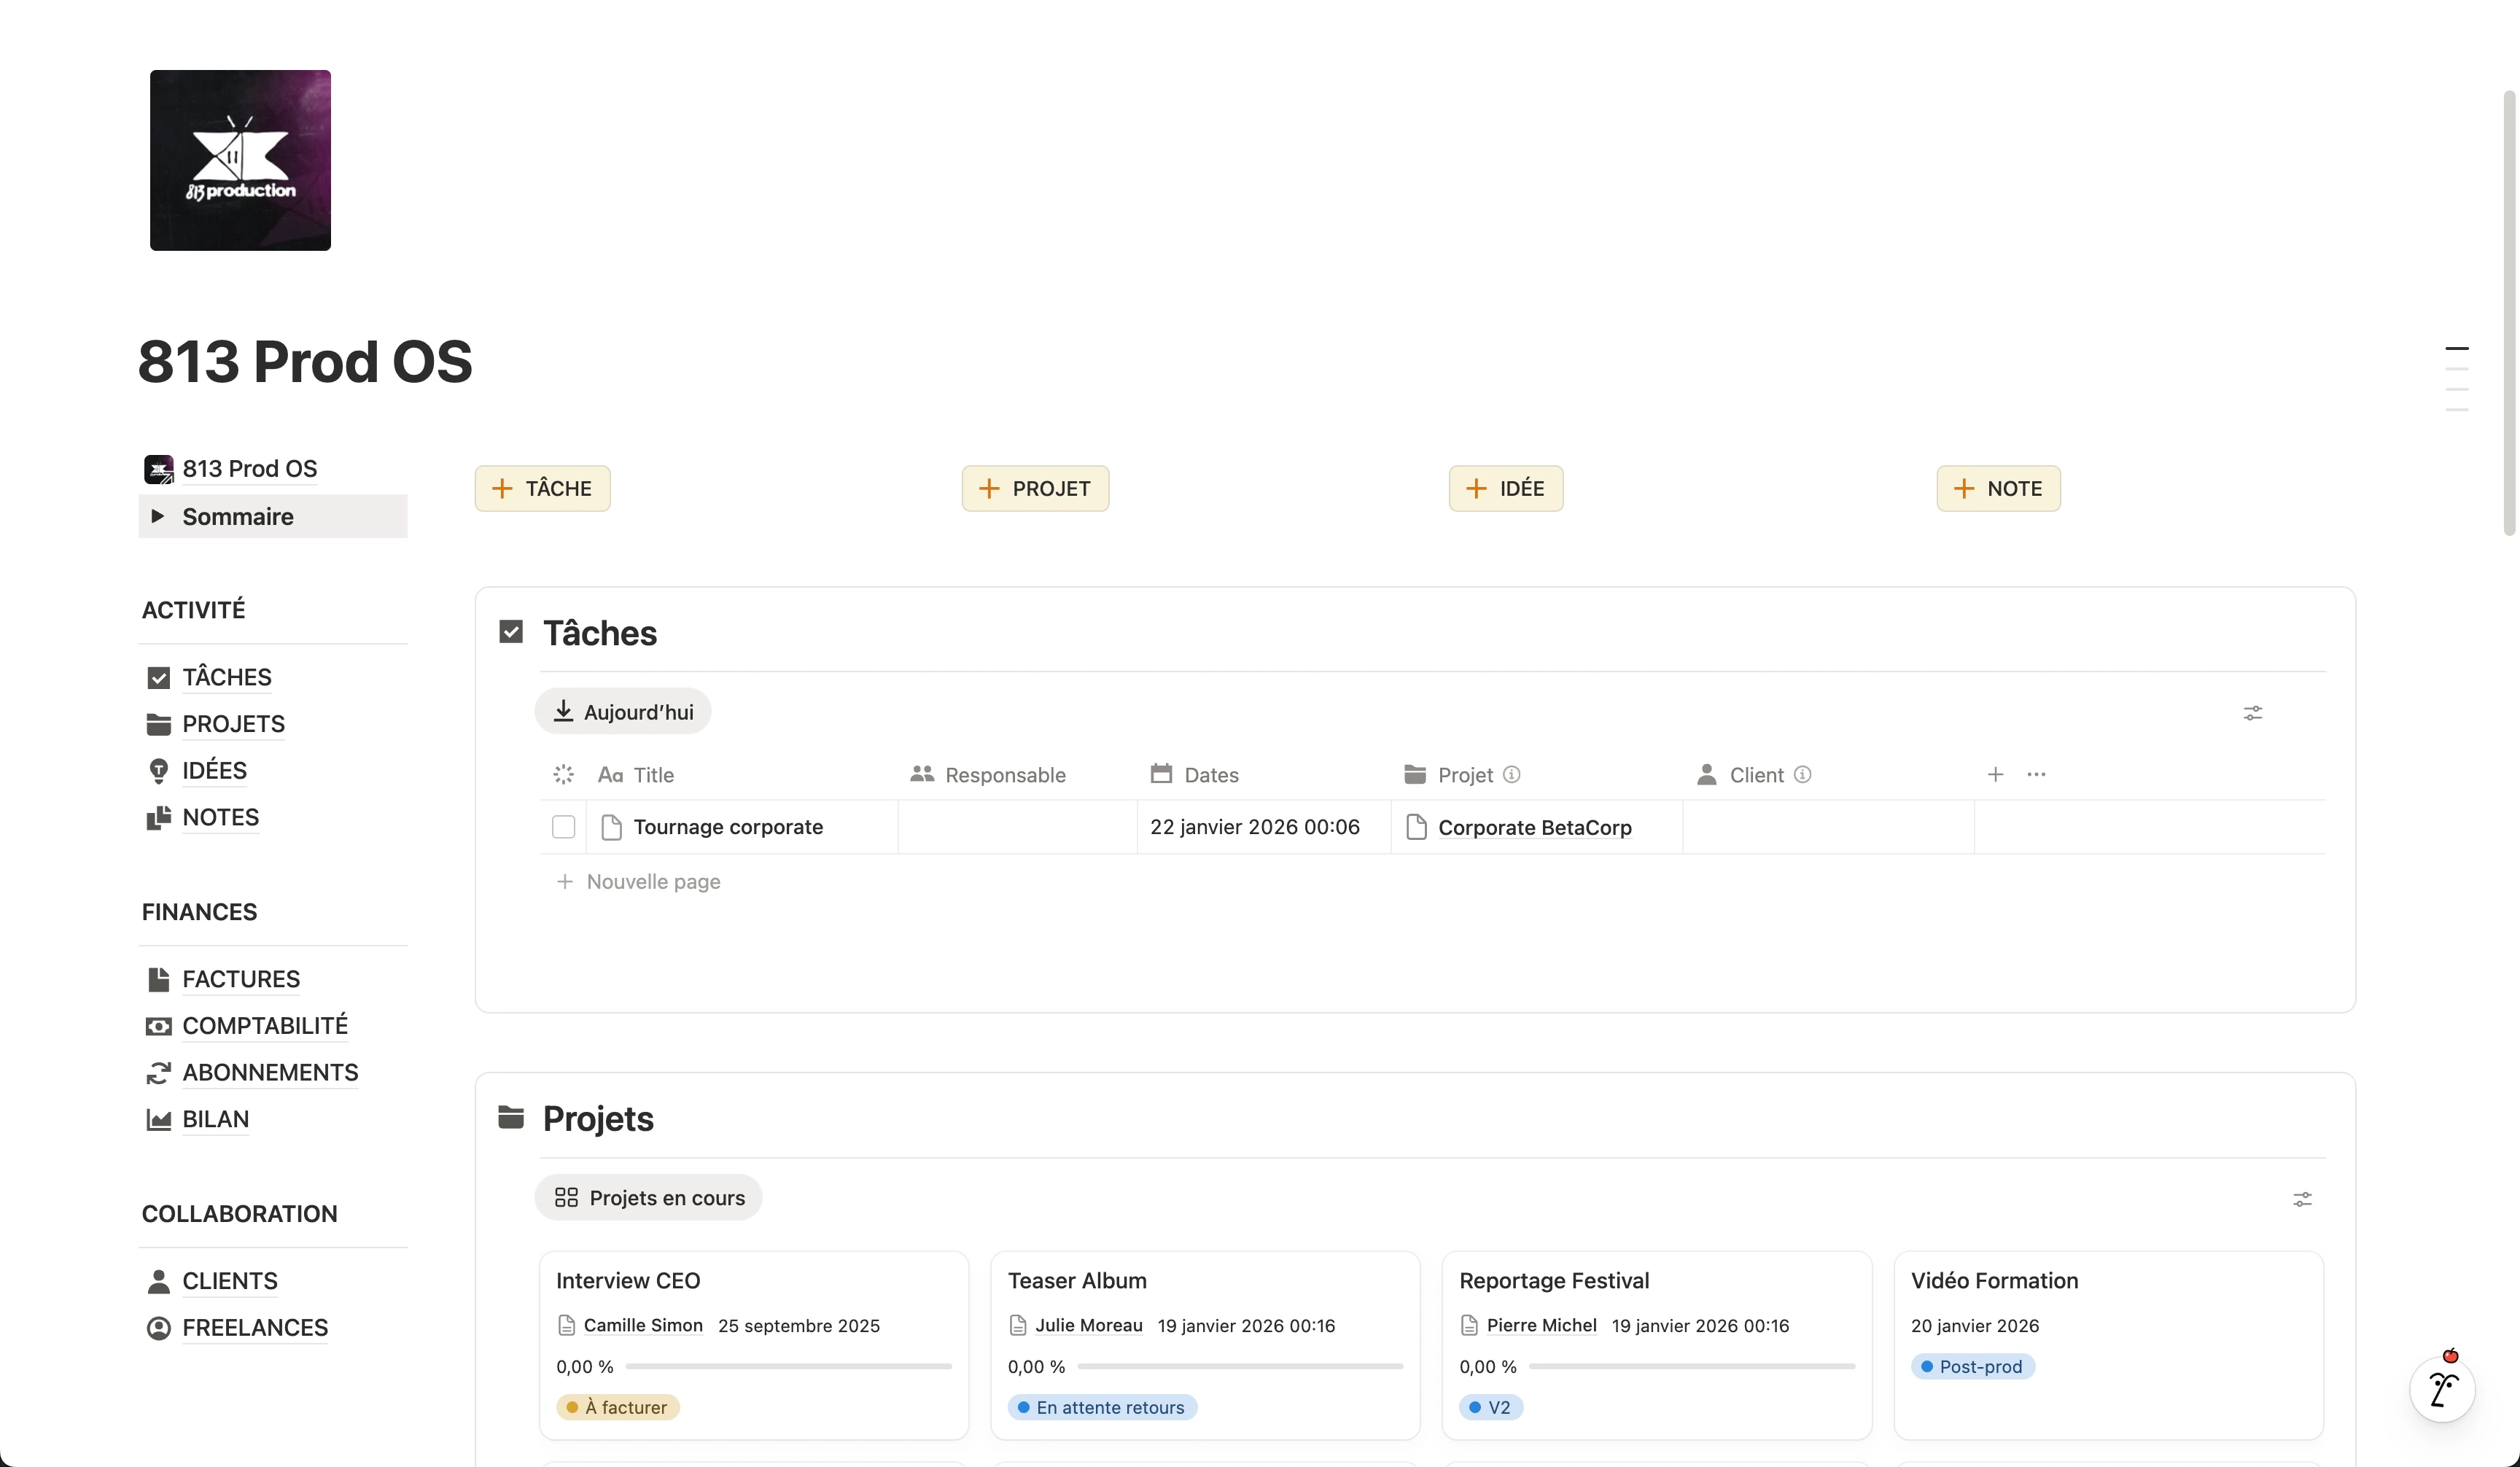Open the Dates column header menu

tap(1211, 774)
